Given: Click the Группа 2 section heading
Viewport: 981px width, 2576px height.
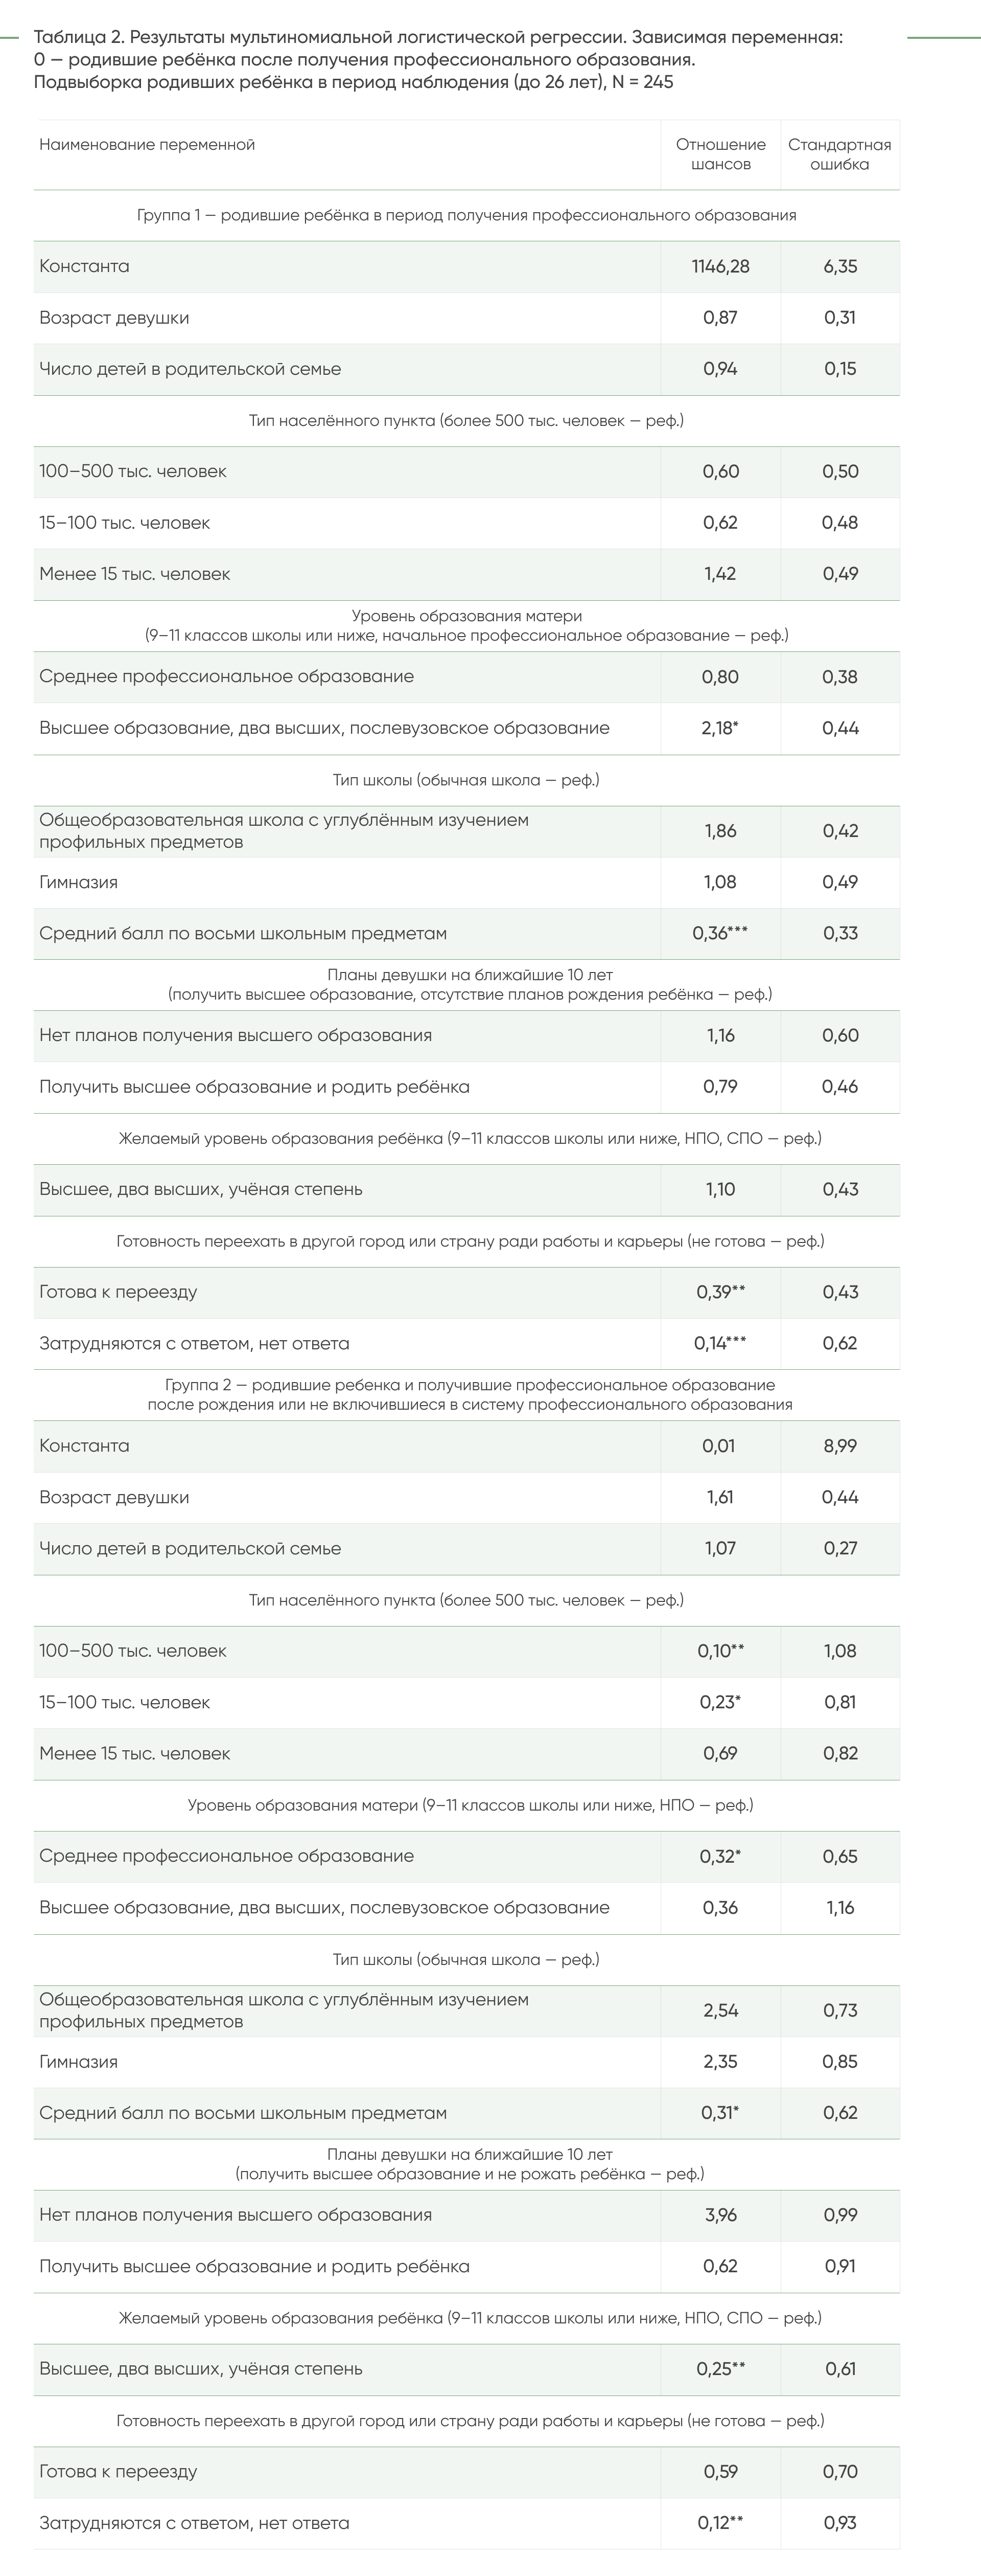Looking at the screenshot, I should coord(470,1394).
